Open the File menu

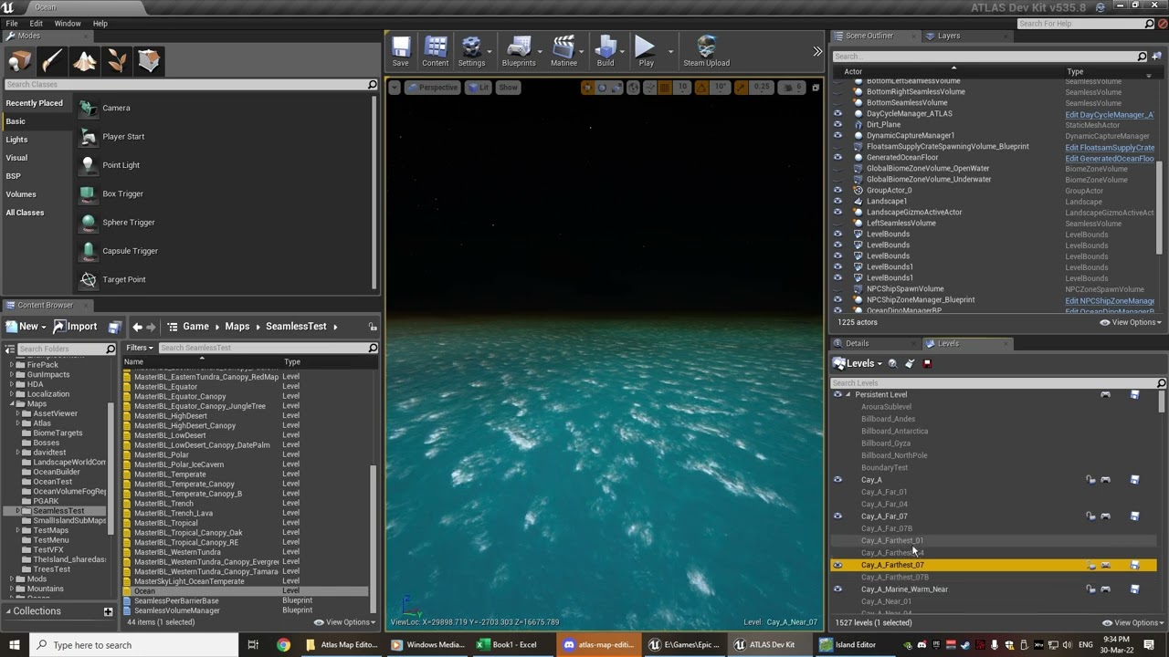click(12, 23)
